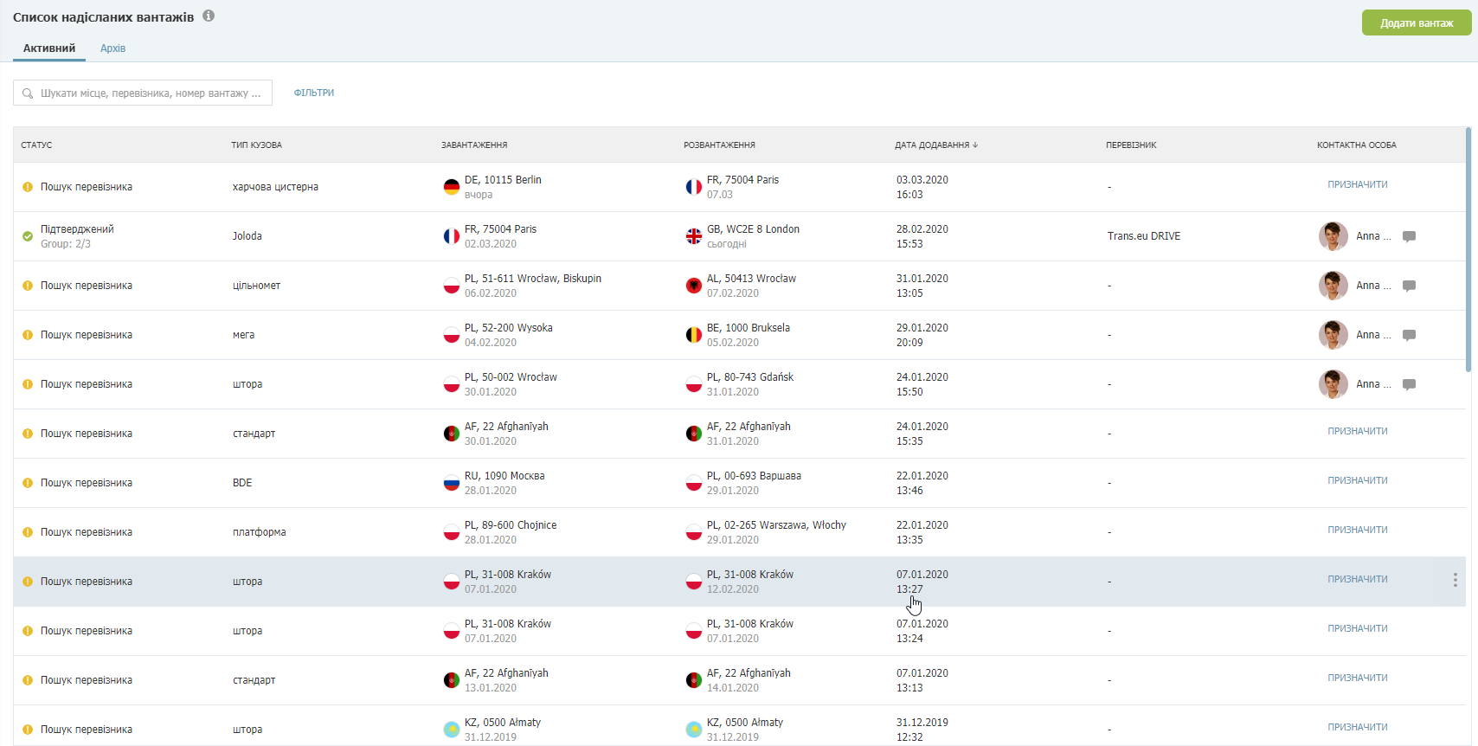
Task: Open chat icon in the Wrocław, Biskupin row
Action: click(1409, 286)
